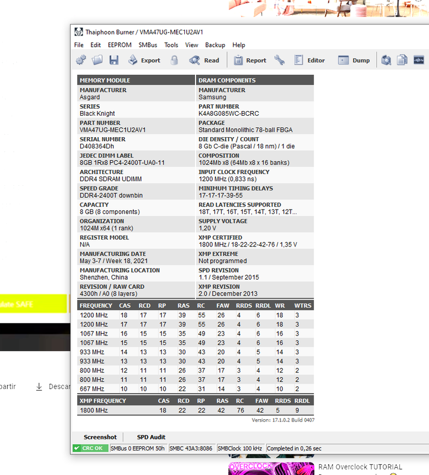Screen dimensions: 429x475
Task: Click the OVERCLOCK video thumbnail in browser
Action: coord(271,468)
